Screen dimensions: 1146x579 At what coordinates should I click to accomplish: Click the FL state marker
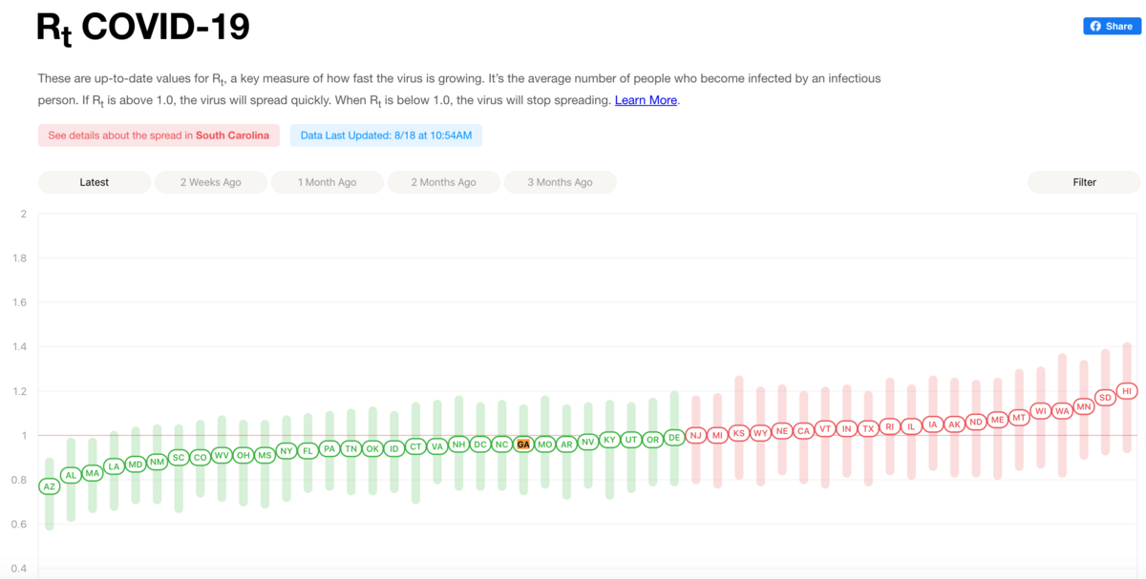click(x=308, y=450)
